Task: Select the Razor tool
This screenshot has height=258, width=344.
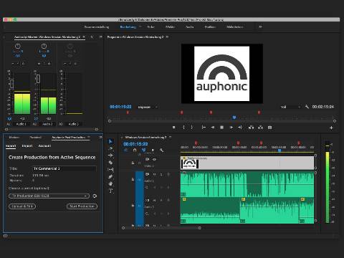Action: tap(110, 163)
